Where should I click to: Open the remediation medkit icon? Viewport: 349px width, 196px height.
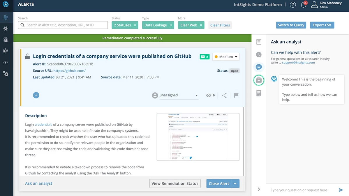point(259,80)
